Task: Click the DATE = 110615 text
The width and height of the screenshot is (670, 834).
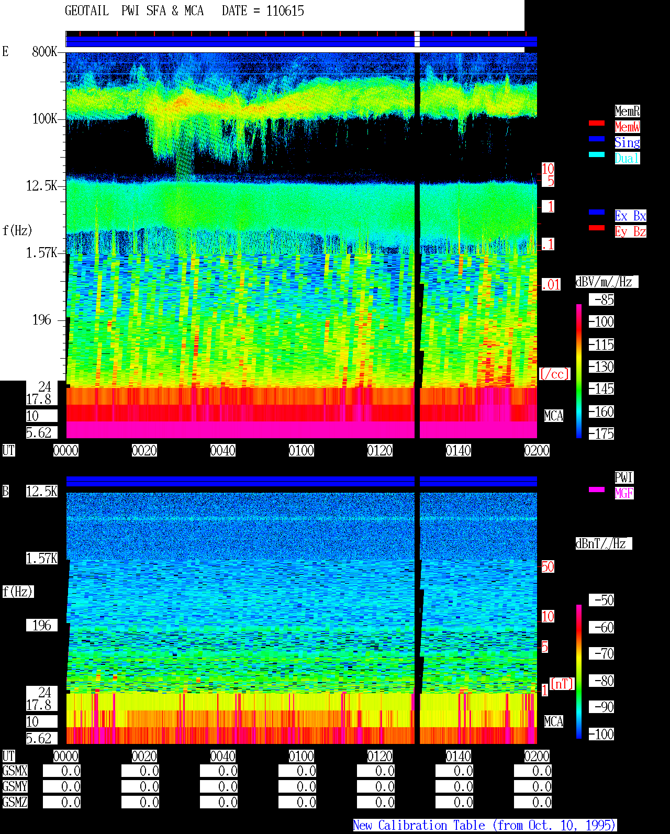Action: pos(263,11)
